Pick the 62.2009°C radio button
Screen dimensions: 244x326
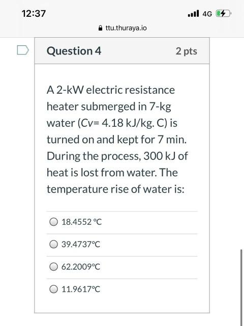[x=53, y=267]
